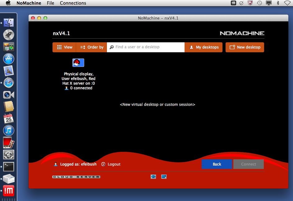Open the Bluetooth menu bar icon
This screenshot has height=201, width=293.
278,3
